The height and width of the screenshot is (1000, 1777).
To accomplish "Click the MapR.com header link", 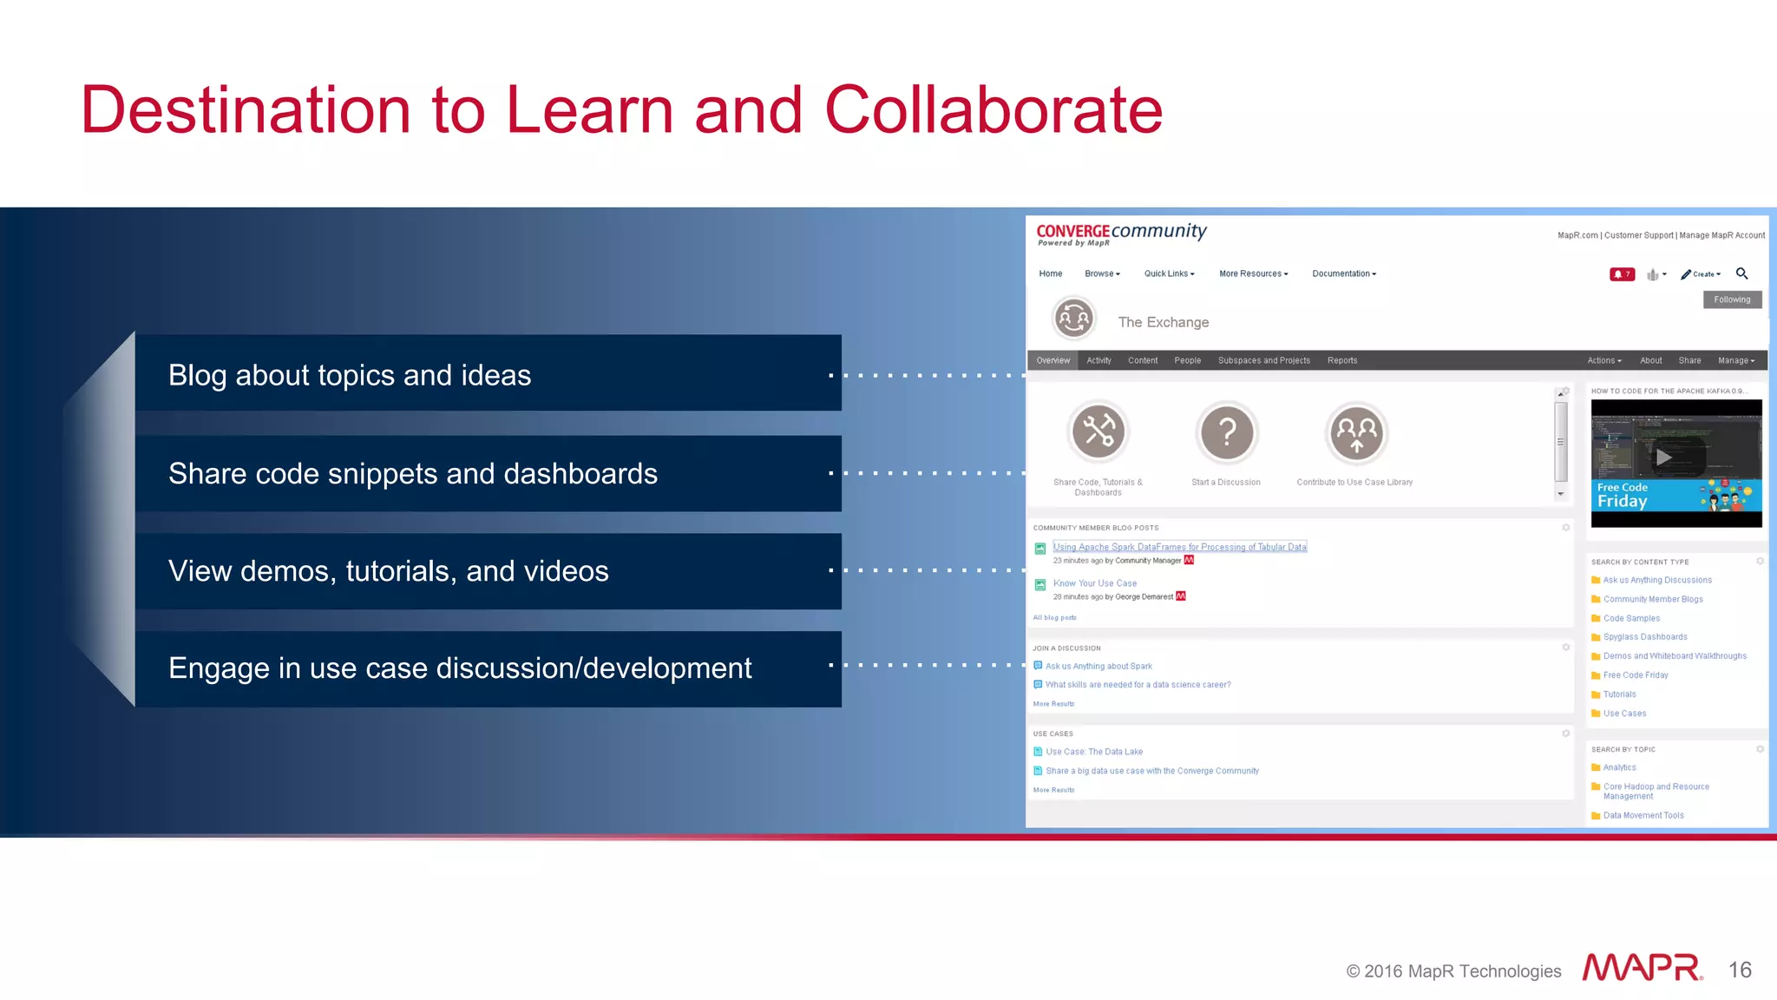I will [x=1577, y=235].
